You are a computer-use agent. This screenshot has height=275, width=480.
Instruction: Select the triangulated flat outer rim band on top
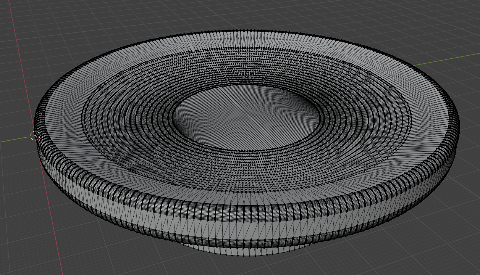point(244,39)
